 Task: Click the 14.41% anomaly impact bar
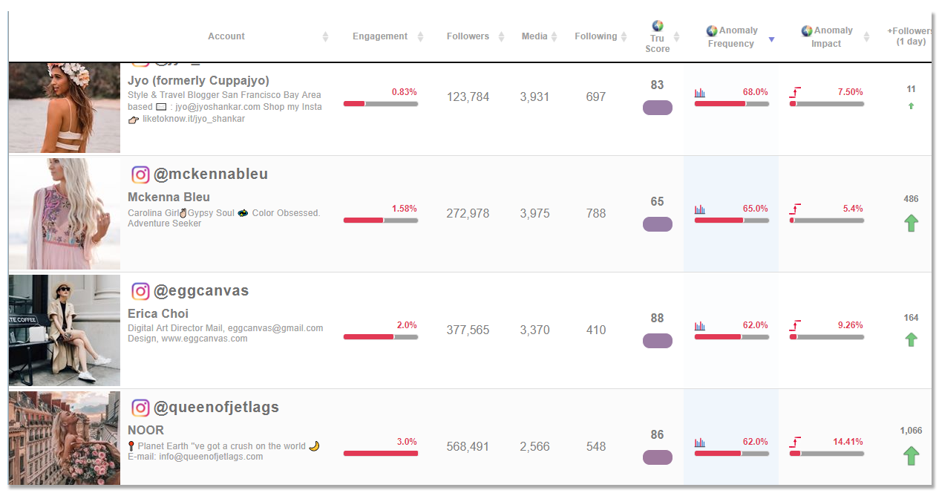(x=827, y=454)
